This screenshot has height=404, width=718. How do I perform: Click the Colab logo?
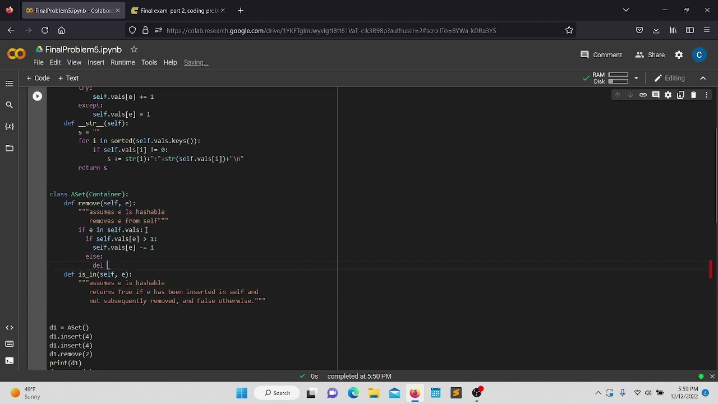pyautogui.click(x=16, y=54)
